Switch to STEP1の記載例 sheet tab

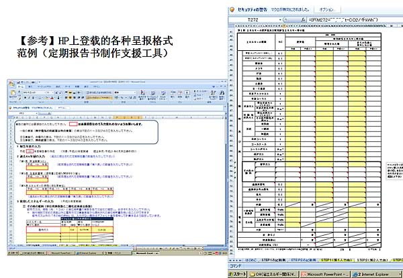(x=273, y=260)
